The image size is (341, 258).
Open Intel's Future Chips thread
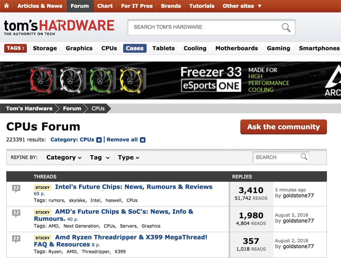(x=134, y=187)
